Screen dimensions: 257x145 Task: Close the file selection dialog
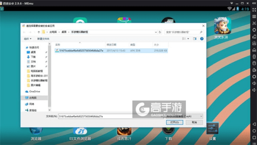coord(203,26)
